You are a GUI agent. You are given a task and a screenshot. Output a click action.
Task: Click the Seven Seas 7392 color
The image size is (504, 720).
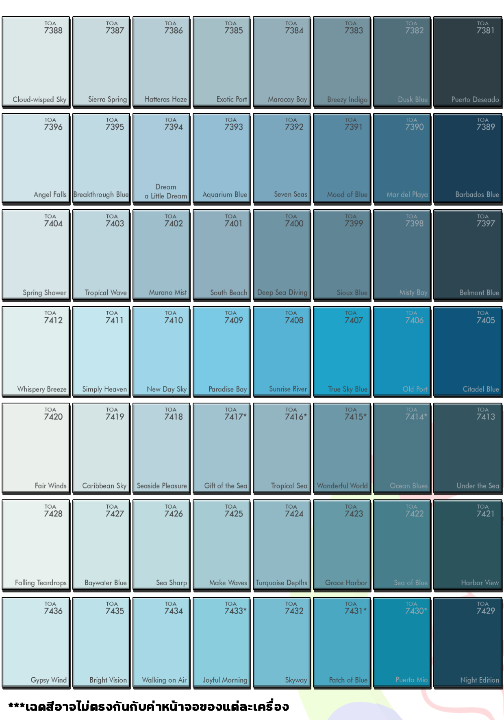coord(282,158)
